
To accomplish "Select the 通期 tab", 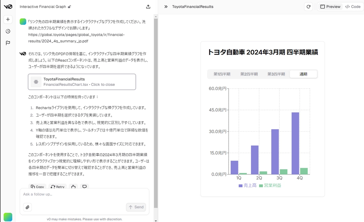I will 303,74.
